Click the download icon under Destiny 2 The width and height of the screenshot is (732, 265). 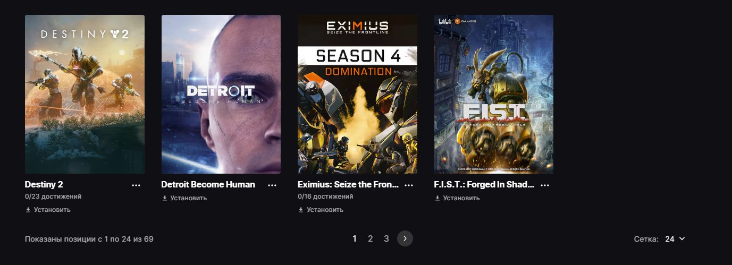[x=28, y=210]
